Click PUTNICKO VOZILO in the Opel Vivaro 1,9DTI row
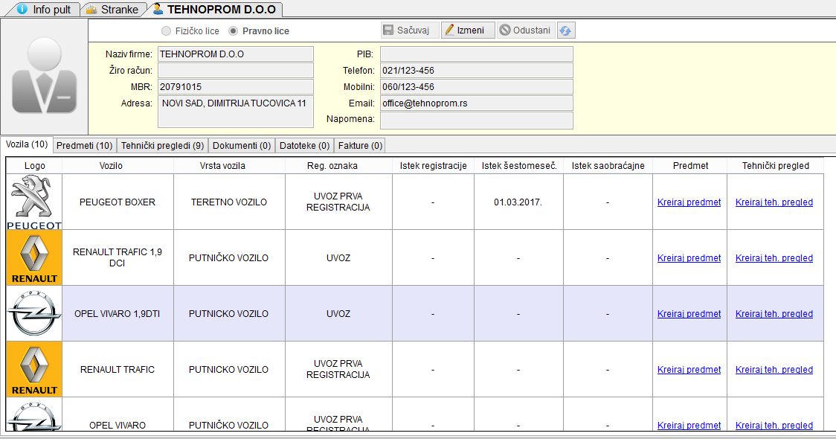Image resolution: width=836 pixels, height=439 pixels. 229,314
